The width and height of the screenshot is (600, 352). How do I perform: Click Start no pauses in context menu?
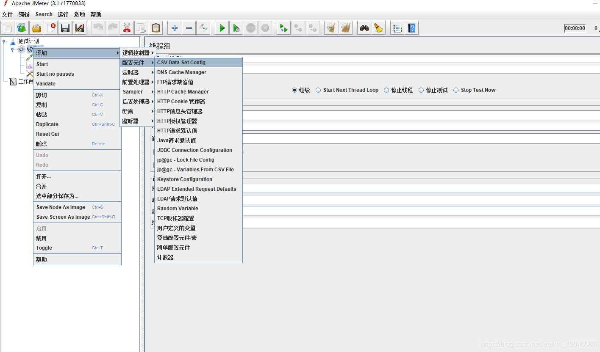[77, 74]
